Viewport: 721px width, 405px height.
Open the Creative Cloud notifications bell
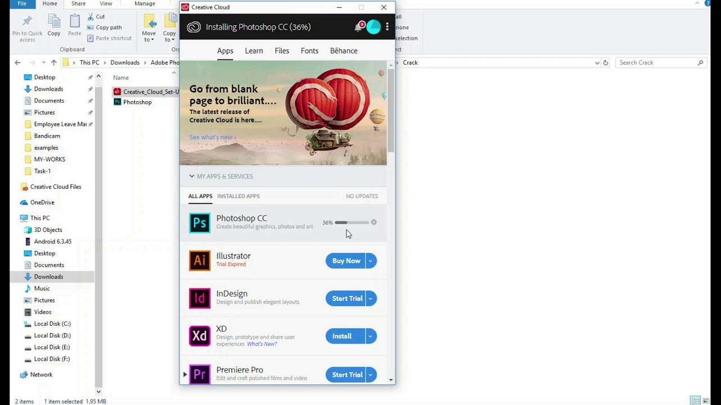coord(358,27)
